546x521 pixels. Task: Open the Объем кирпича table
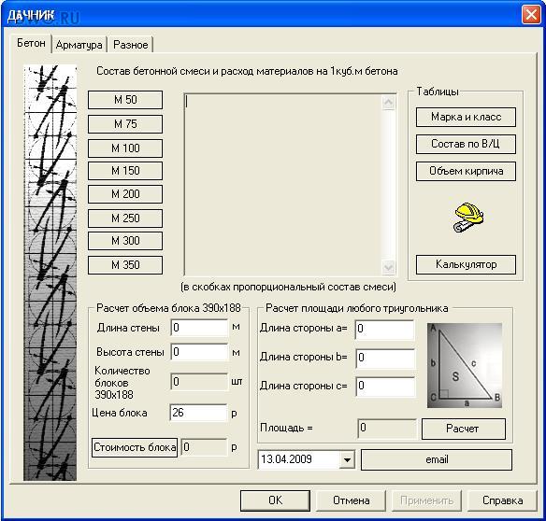tap(466, 171)
